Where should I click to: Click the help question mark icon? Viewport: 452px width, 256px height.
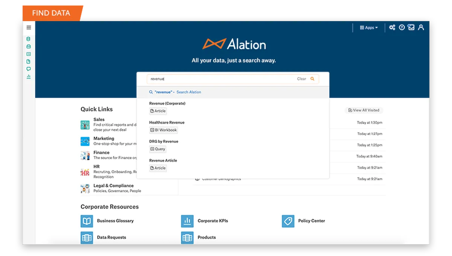402,27
